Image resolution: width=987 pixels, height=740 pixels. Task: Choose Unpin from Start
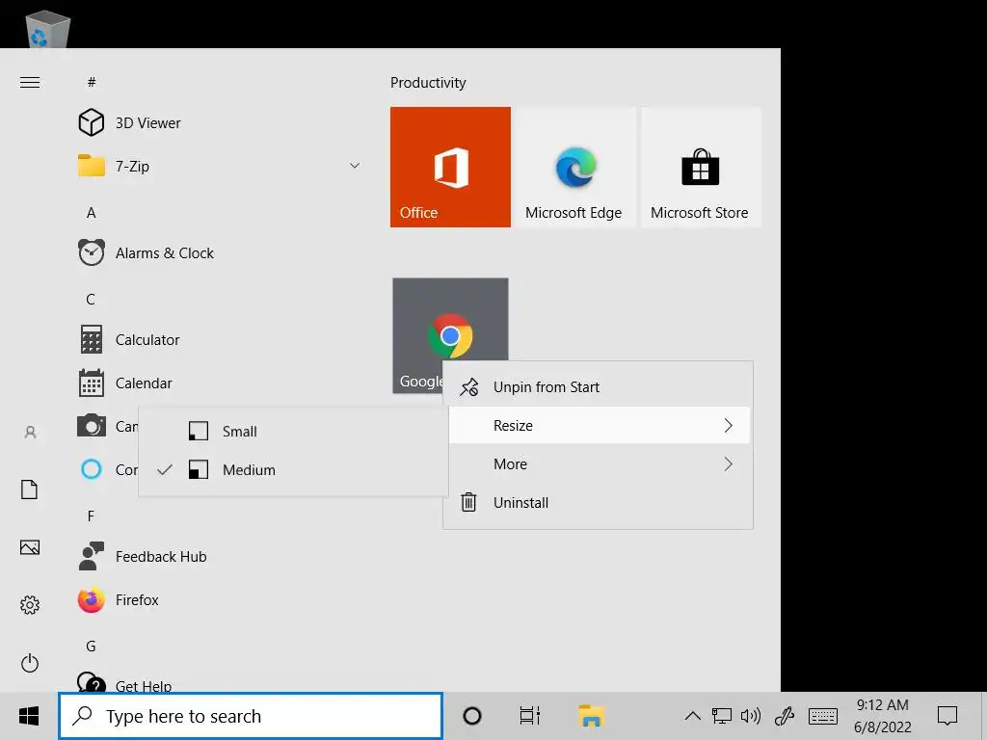pos(598,387)
